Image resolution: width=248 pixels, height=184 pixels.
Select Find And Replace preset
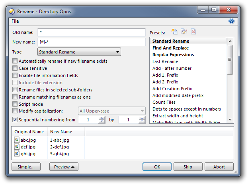[x=188, y=48]
